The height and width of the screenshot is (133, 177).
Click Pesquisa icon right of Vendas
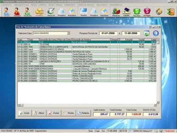(94, 12)
